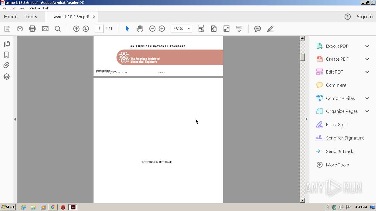Close the asme-b18.2.6m.pdf tab

94,17
